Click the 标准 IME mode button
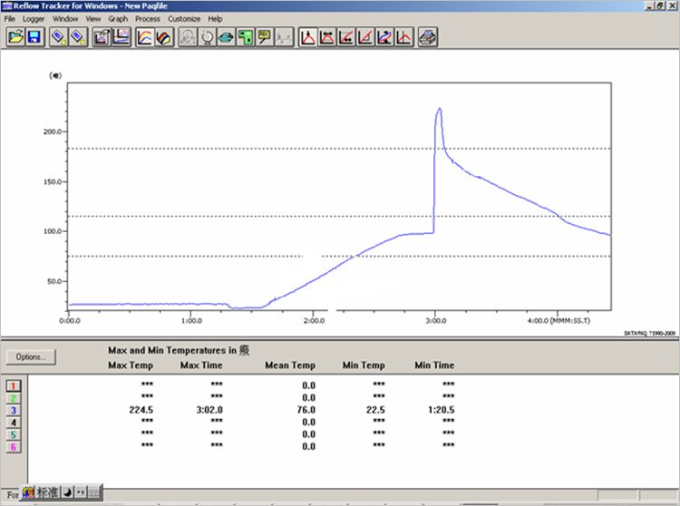 click(x=47, y=492)
